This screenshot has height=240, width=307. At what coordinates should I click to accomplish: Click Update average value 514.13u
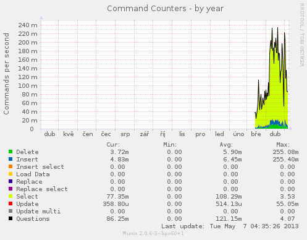click(229, 204)
